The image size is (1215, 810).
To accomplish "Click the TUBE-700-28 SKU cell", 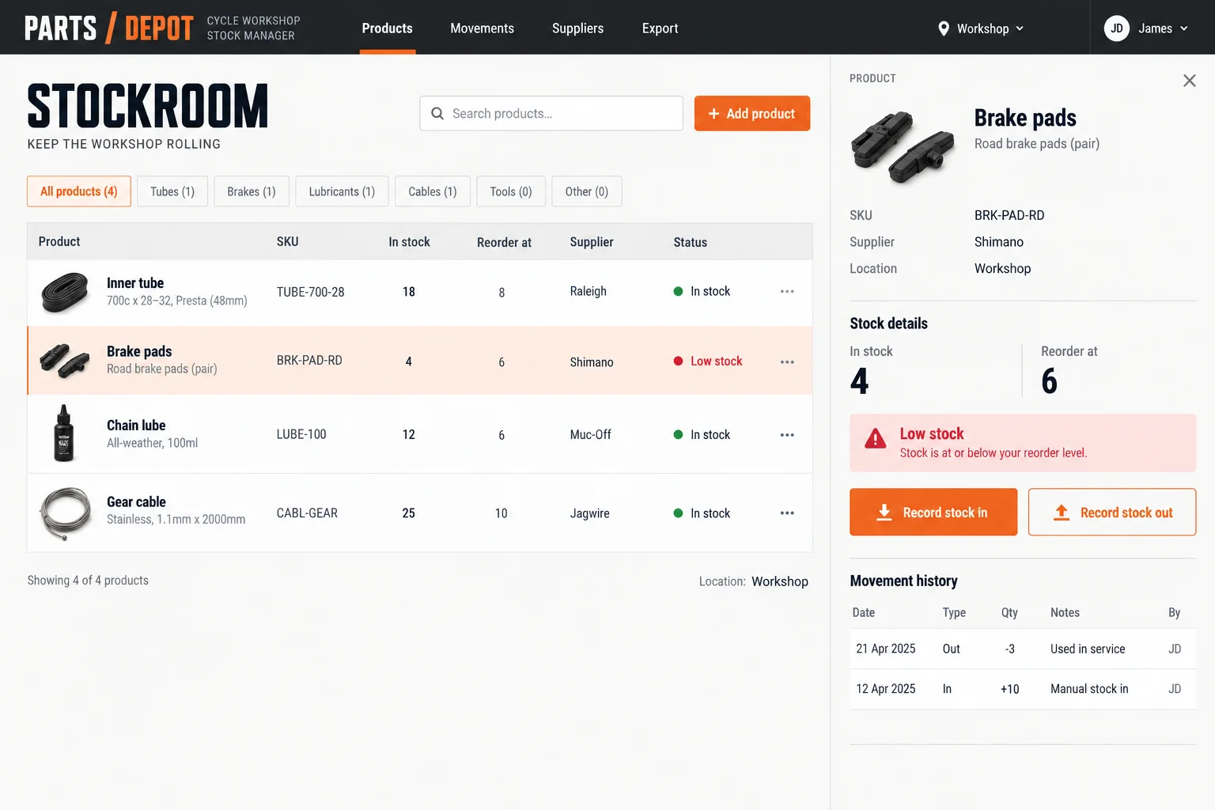I will point(311,292).
